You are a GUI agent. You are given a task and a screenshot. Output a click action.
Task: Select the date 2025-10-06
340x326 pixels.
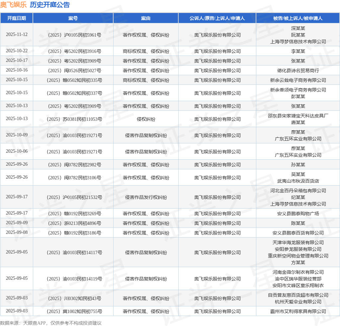17,151
